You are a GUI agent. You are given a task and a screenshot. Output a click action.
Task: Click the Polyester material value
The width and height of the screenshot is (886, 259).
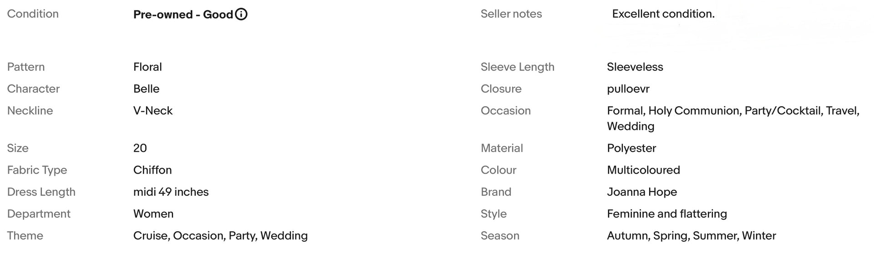[631, 148]
